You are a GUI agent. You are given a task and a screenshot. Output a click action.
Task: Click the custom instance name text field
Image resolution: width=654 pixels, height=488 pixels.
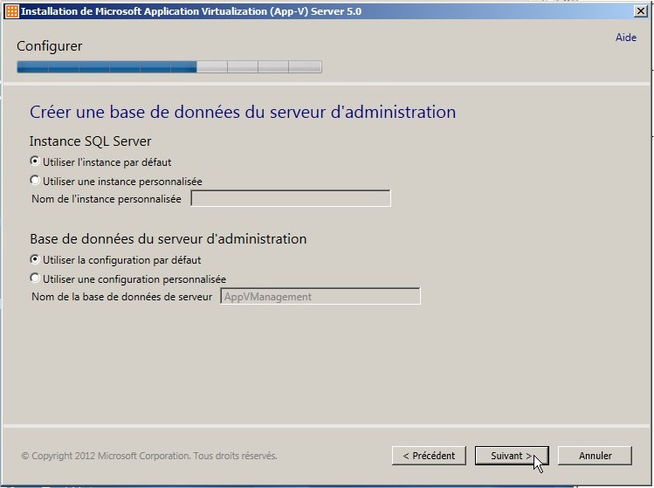(x=290, y=199)
